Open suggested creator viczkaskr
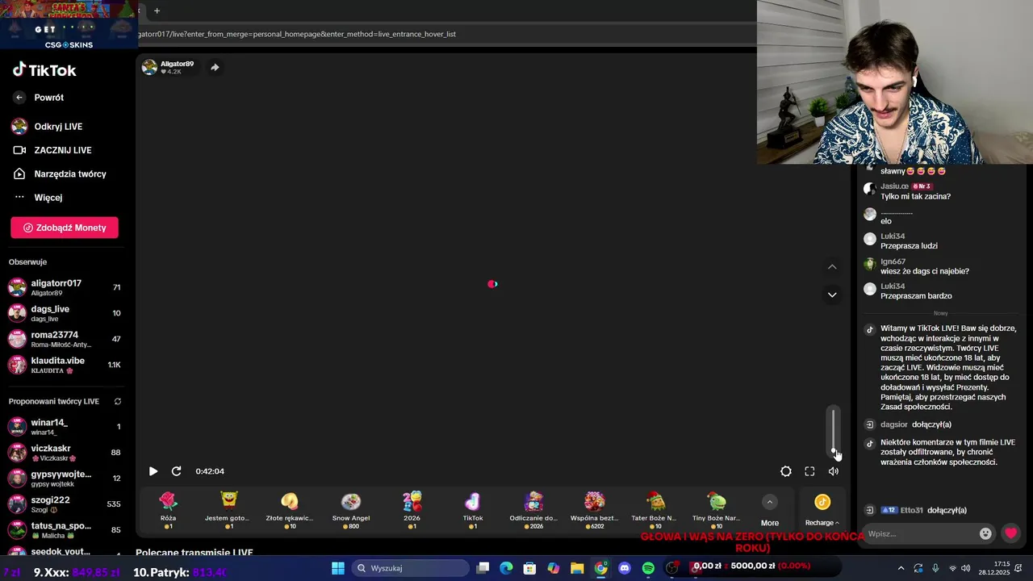1033x581 pixels. pos(65,453)
